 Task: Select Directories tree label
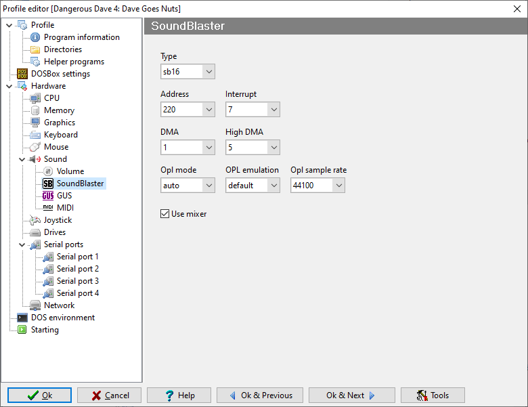tap(63, 49)
